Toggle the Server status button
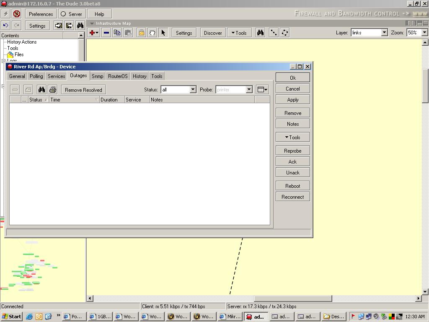Screen dimensions: 429x322 click(72, 14)
